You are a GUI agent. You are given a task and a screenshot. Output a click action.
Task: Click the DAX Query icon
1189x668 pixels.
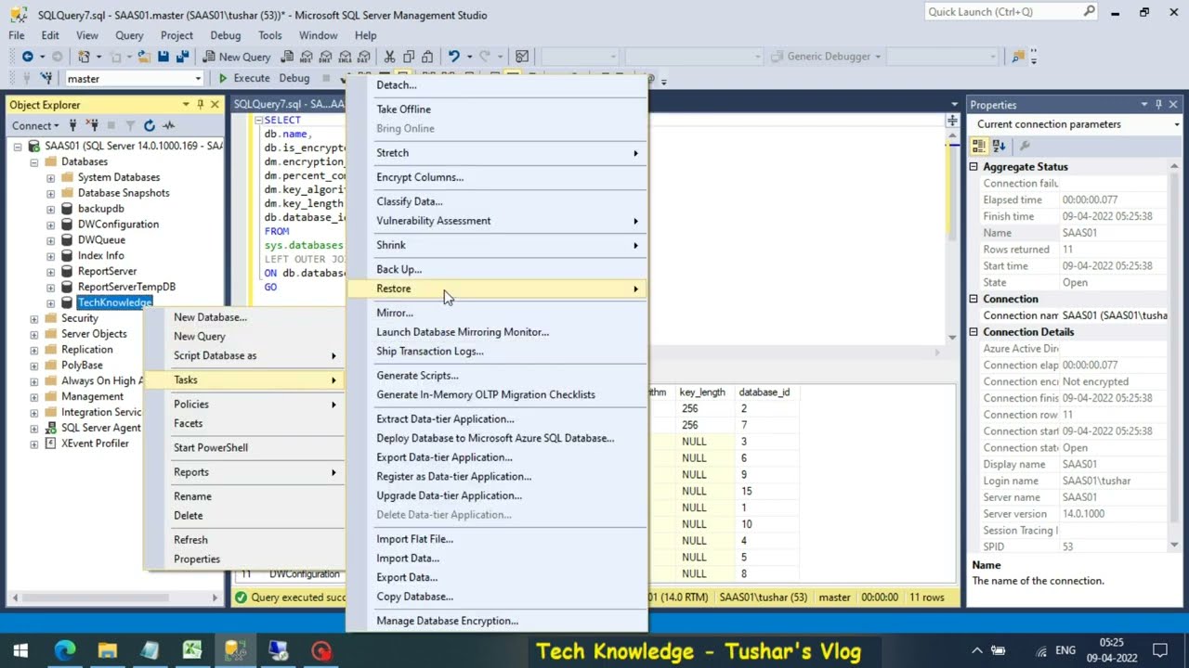coord(362,57)
